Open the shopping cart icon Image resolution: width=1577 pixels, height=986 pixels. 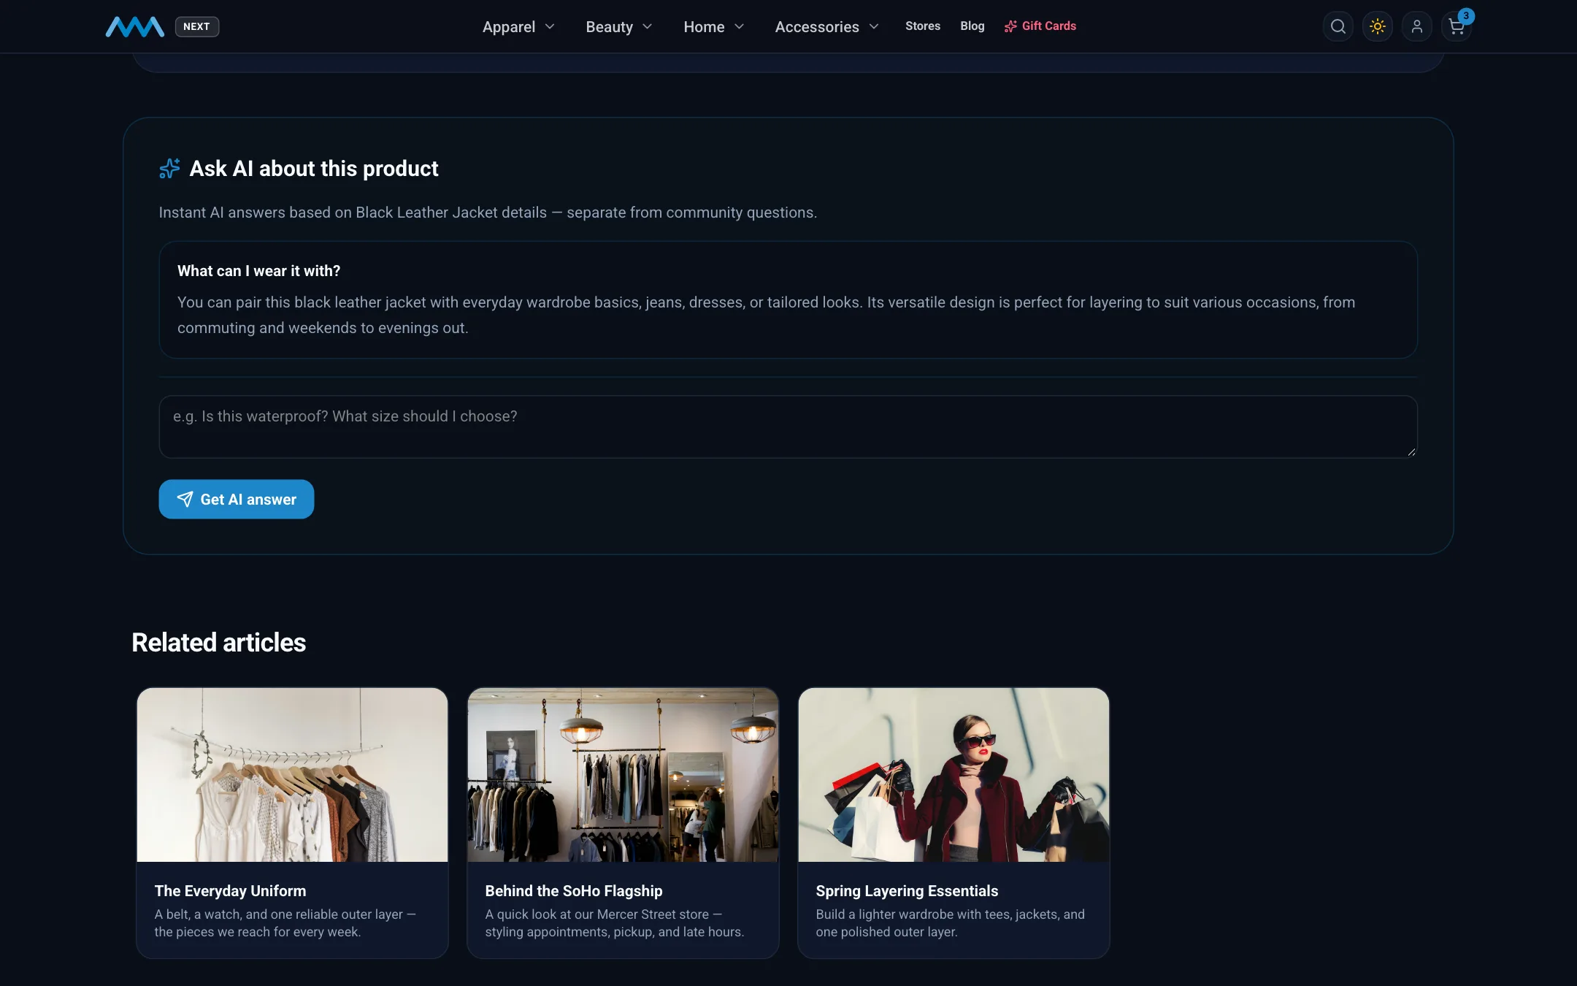1456,27
